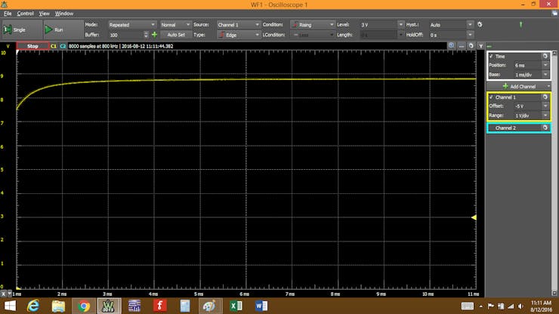This screenshot has height=314, width=559.
Task: Launch Internet Explorer from taskbar
Action: click(x=33, y=306)
